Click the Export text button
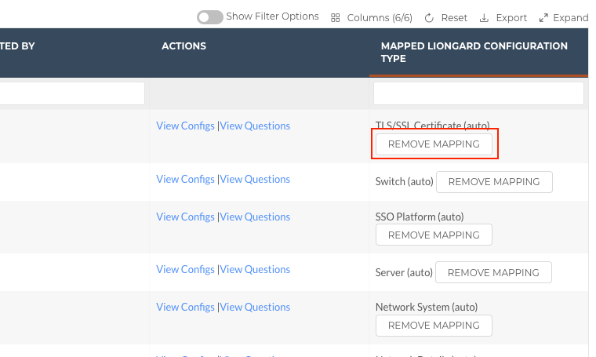Image resolution: width=596 pixels, height=357 pixels. tap(511, 18)
